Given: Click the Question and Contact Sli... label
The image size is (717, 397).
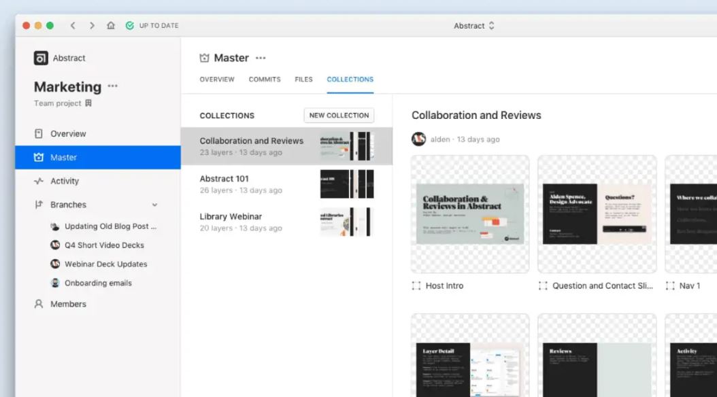Looking at the screenshot, I should point(603,286).
